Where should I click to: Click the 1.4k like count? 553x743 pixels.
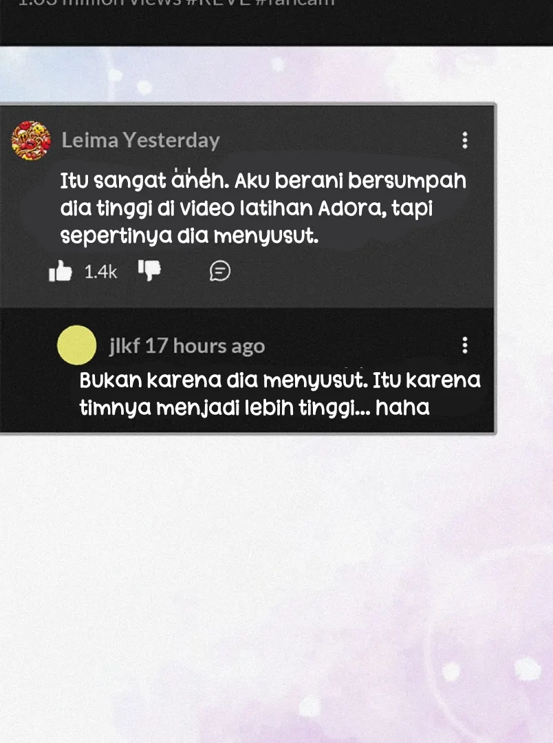[100, 272]
